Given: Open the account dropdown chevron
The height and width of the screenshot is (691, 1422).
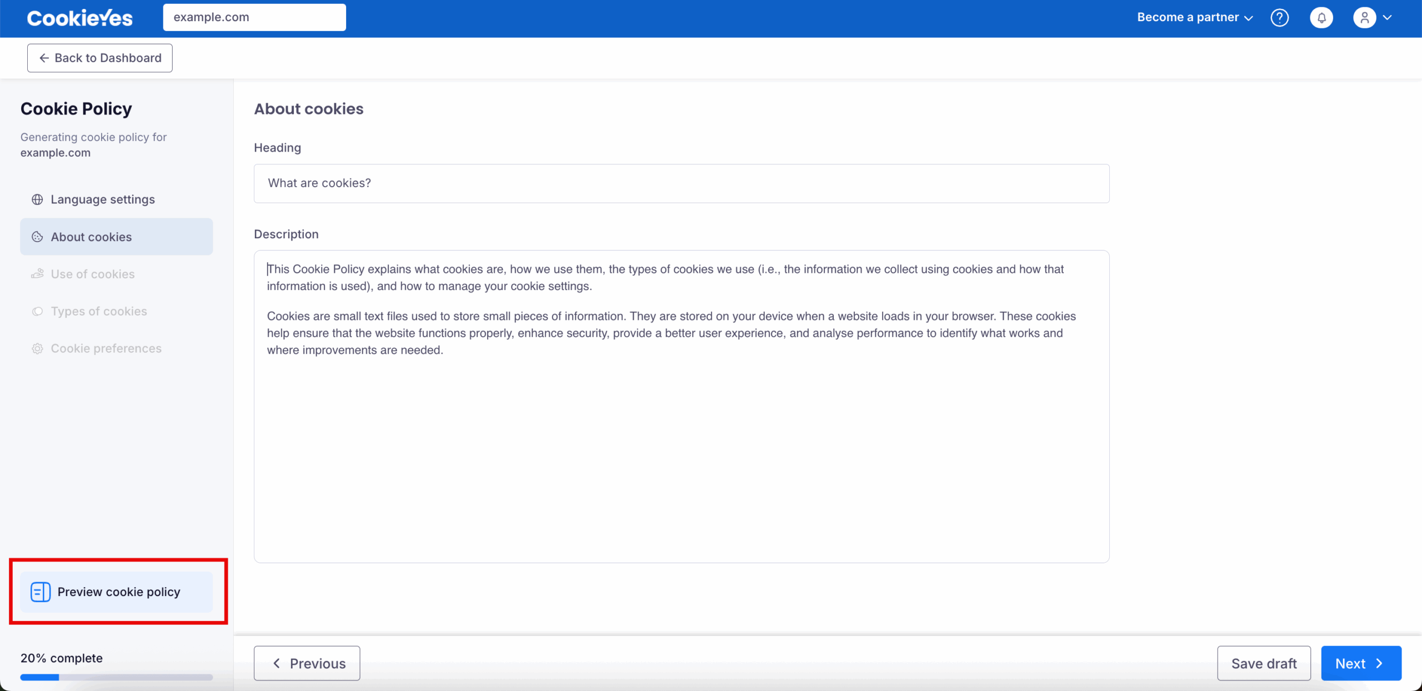Looking at the screenshot, I should (1388, 17).
